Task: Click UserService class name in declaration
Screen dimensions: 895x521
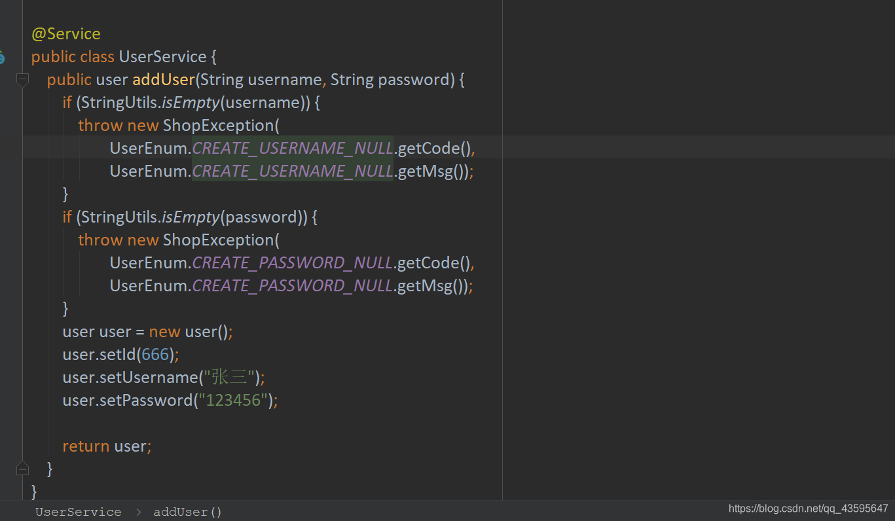Action: click(x=162, y=57)
